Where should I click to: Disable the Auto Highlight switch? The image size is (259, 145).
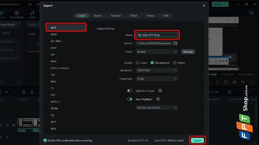[130, 99]
